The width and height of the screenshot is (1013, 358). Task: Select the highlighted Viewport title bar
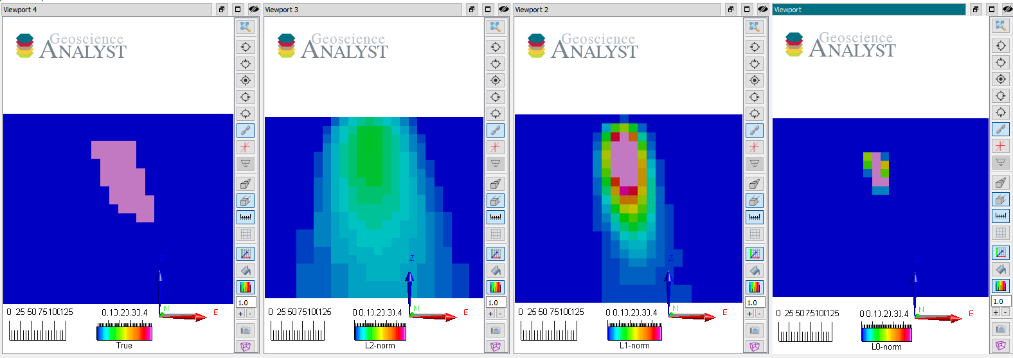pyautogui.click(x=869, y=10)
